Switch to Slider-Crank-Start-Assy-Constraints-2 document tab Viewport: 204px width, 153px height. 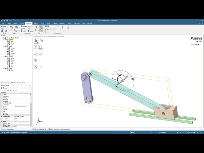pyautogui.click(x=60, y=129)
